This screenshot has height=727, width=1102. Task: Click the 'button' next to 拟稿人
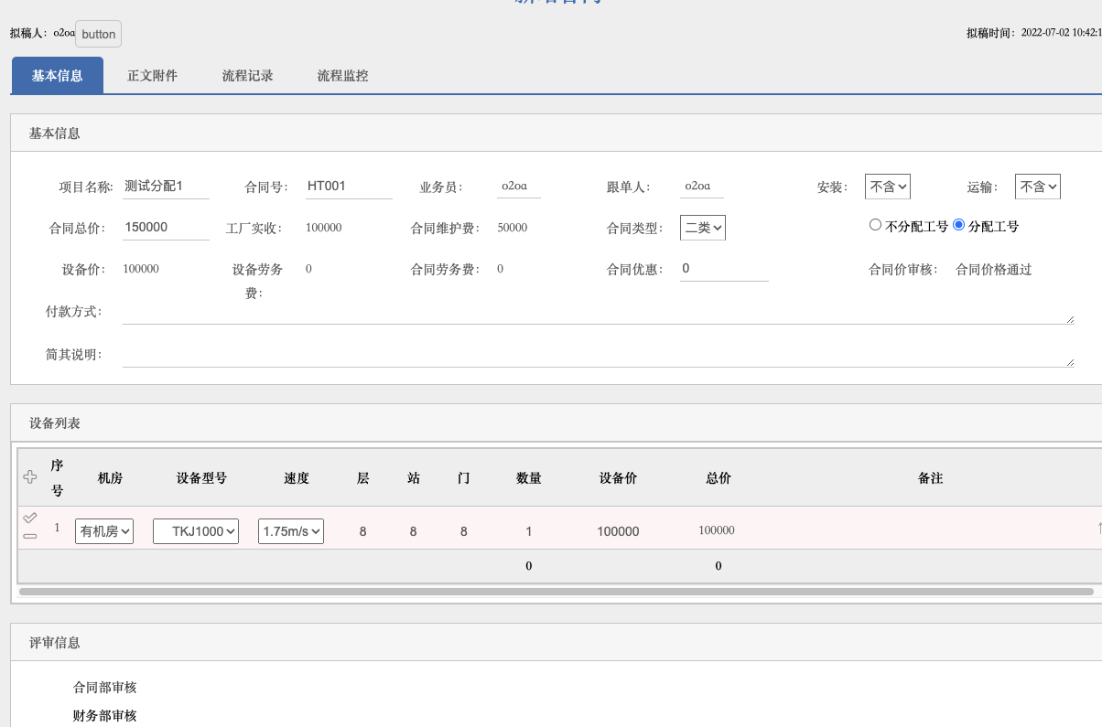point(98,34)
